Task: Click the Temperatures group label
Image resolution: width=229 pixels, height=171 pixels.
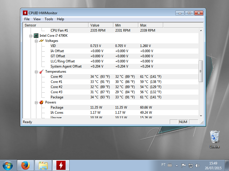Action: pyautogui.click(x=56, y=72)
